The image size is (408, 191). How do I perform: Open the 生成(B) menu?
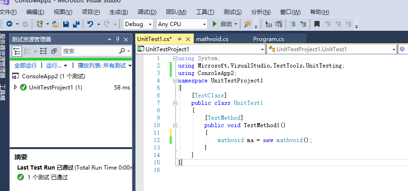pos(119,12)
